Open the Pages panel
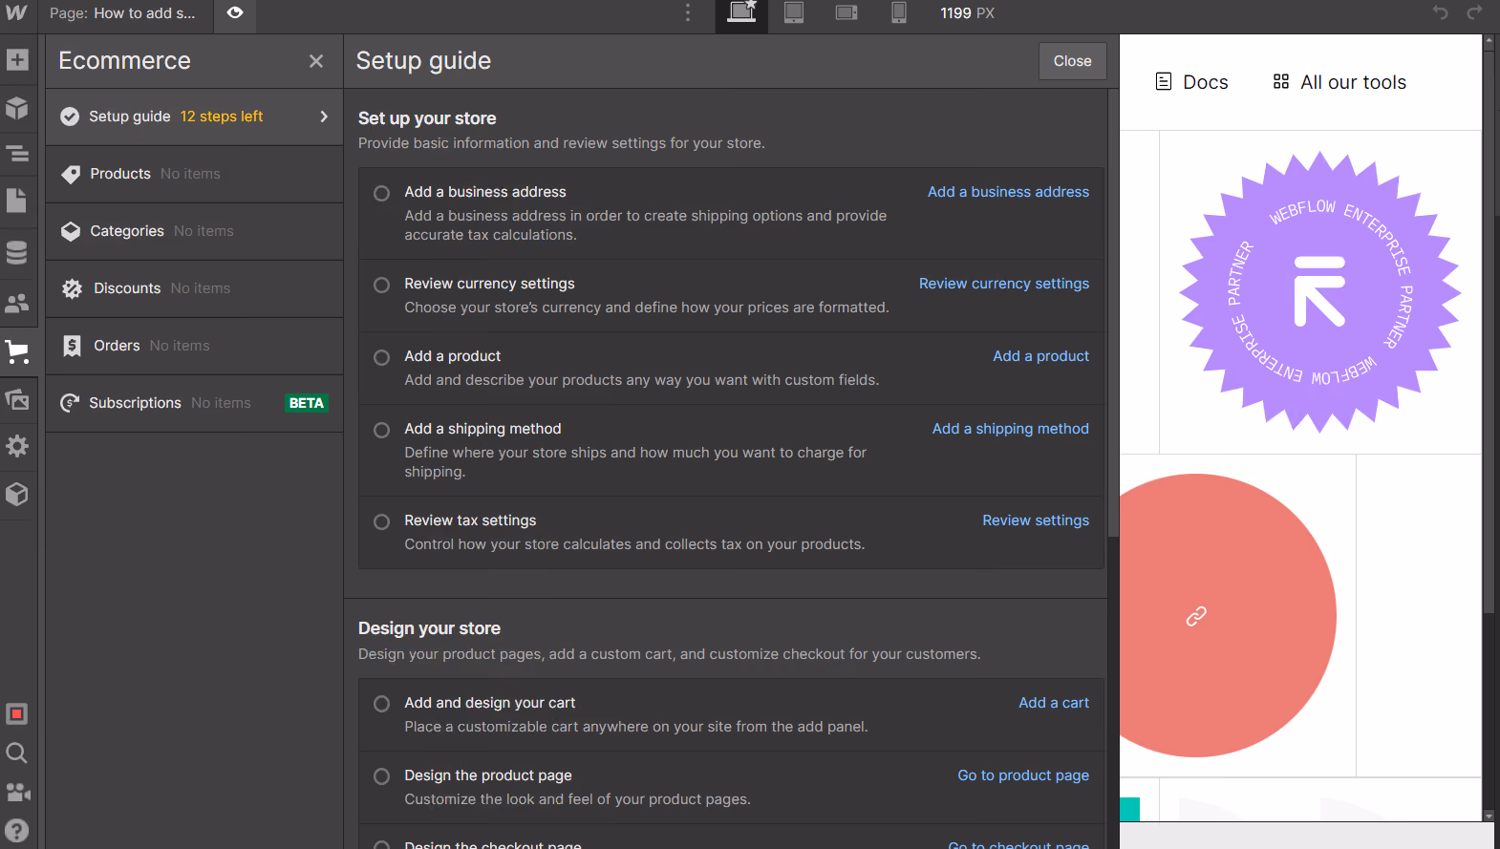 (17, 201)
